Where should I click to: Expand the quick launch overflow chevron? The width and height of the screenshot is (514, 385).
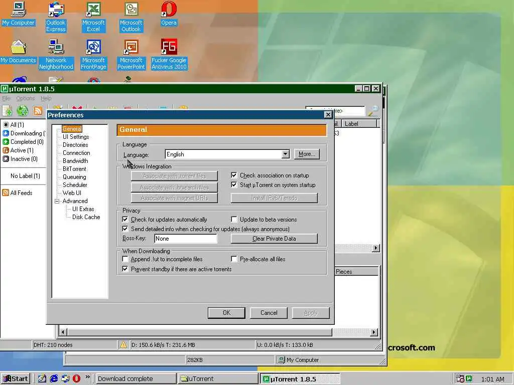[87, 377]
